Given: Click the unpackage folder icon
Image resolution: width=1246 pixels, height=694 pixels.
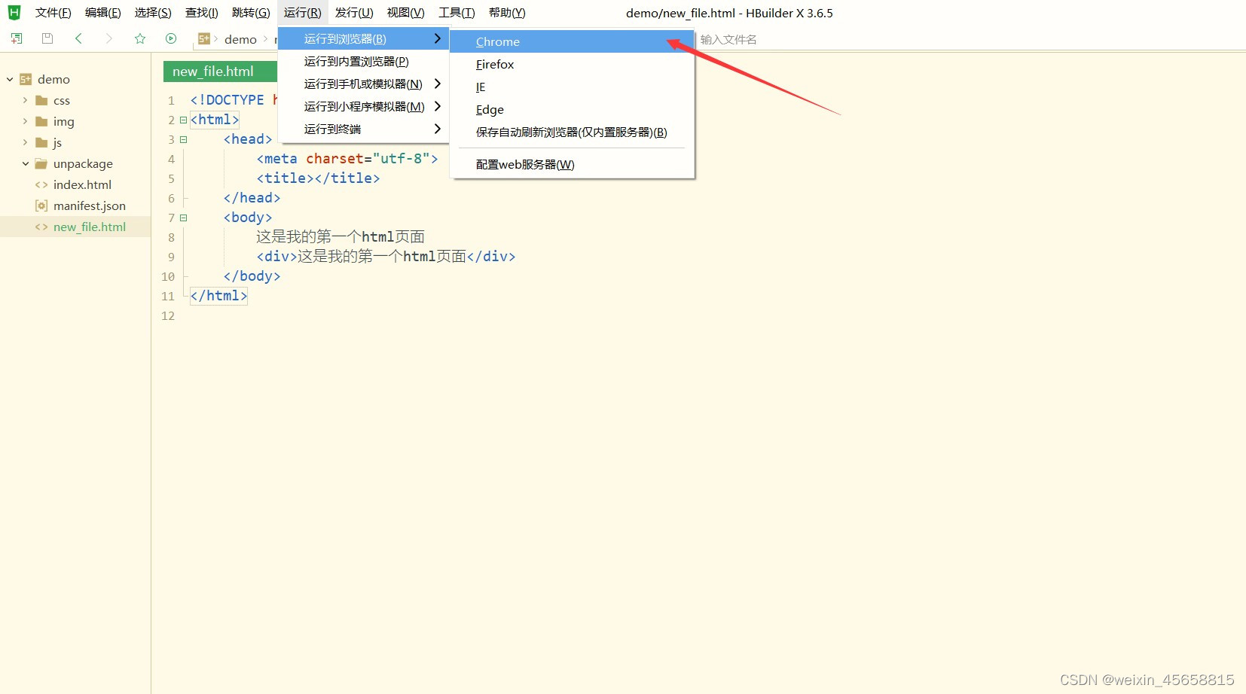Looking at the screenshot, I should click(42, 163).
